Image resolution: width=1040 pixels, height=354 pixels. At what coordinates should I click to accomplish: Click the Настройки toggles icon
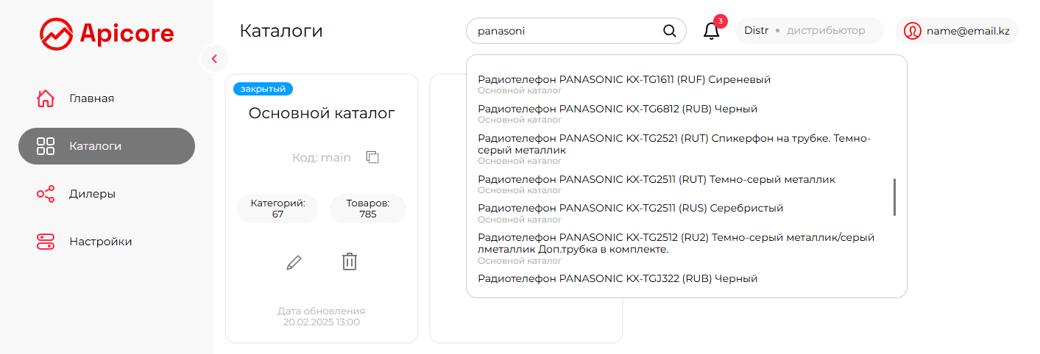tap(46, 242)
